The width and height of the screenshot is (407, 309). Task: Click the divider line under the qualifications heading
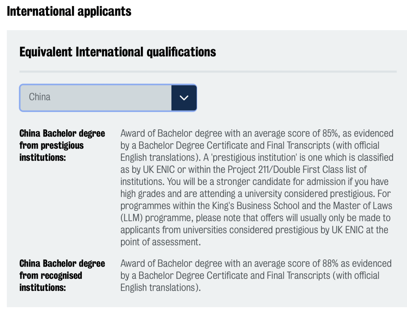208,71
